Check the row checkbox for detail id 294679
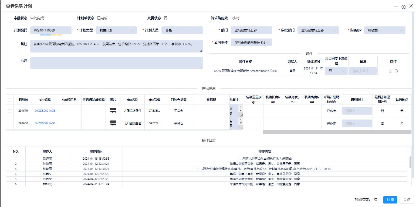 pos(9,110)
